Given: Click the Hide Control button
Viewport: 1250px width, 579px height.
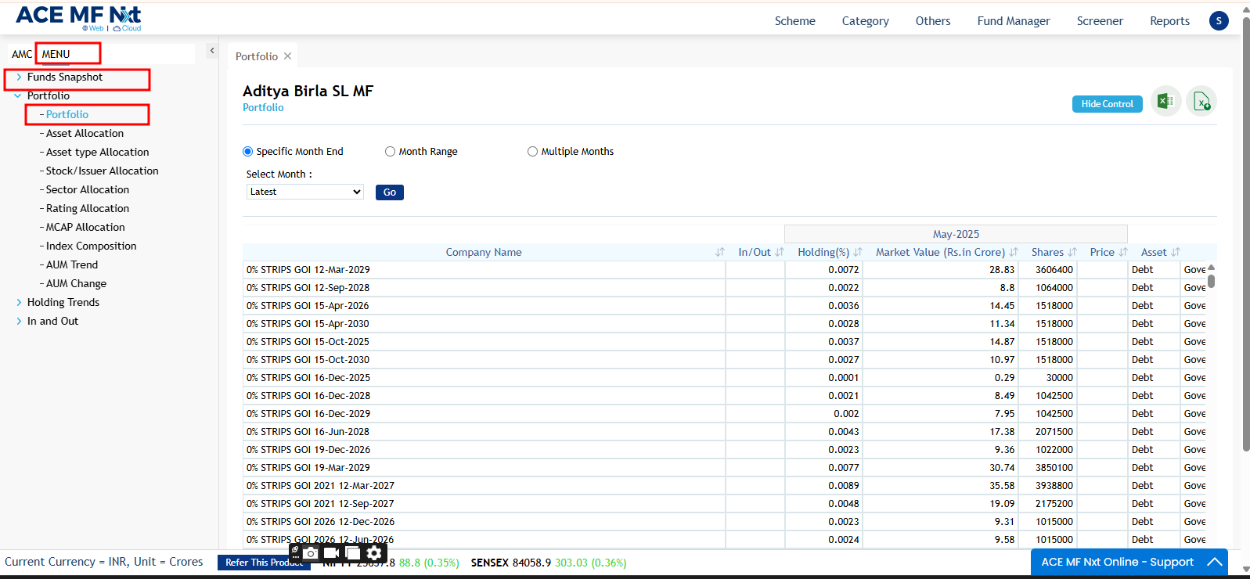Looking at the screenshot, I should 1107,104.
